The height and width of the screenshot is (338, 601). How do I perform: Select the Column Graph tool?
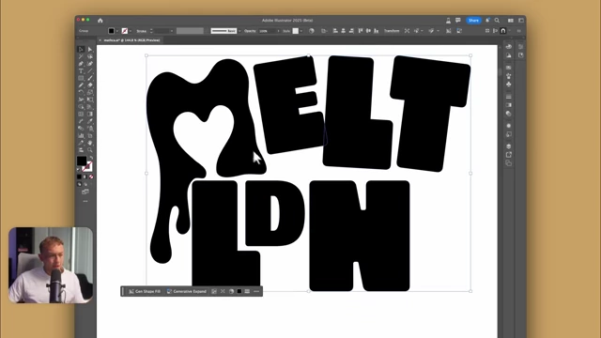pos(81,135)
